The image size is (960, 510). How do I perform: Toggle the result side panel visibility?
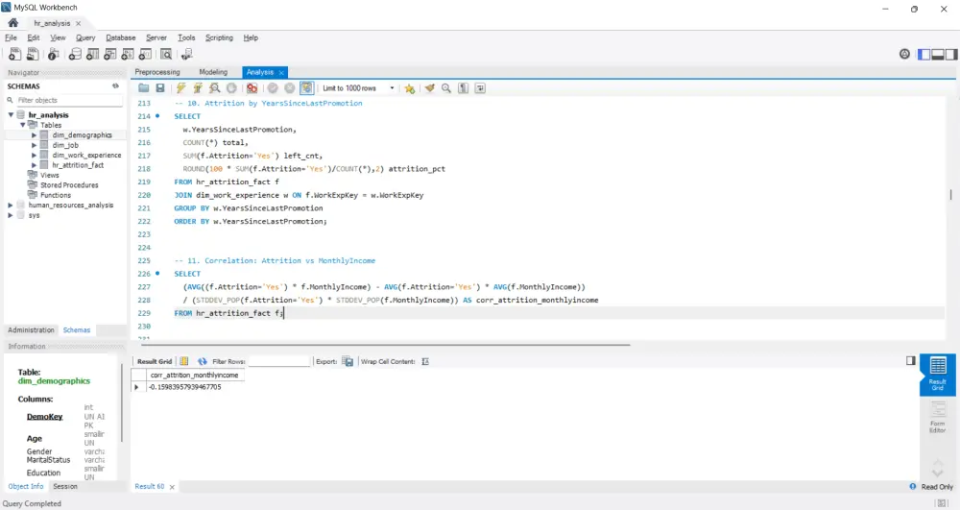[910, 361]
